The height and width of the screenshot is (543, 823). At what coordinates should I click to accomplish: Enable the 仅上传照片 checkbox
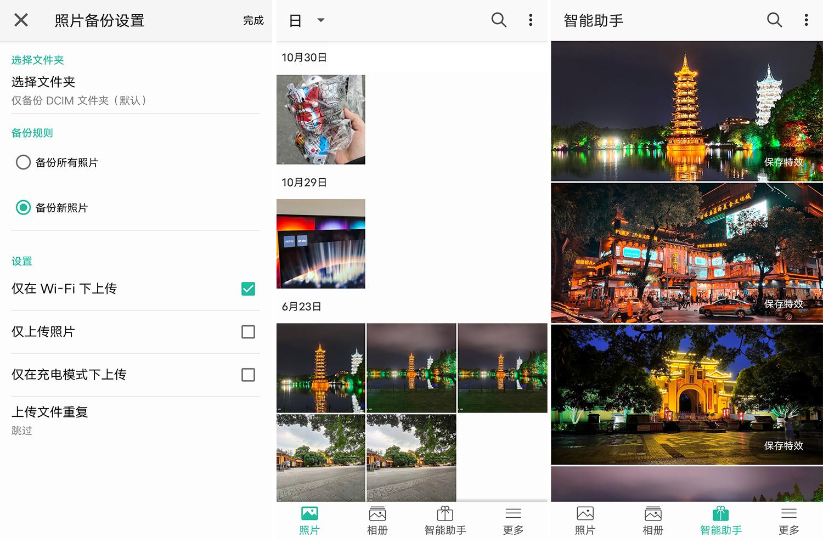click(249, 332)
